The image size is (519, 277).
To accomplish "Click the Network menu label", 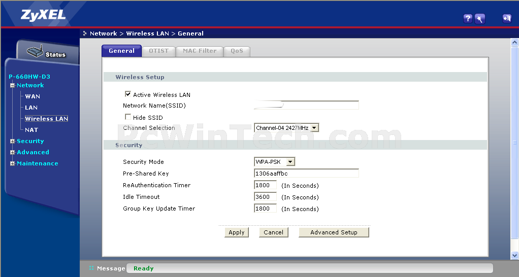I will tap(30, 85).
